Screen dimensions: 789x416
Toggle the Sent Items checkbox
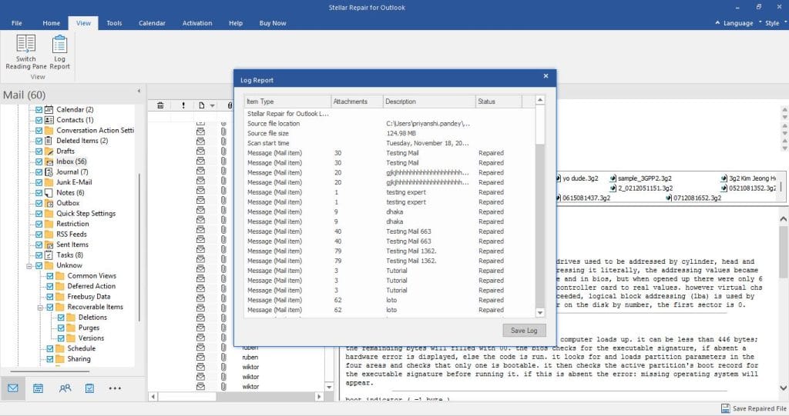[39, 245]
